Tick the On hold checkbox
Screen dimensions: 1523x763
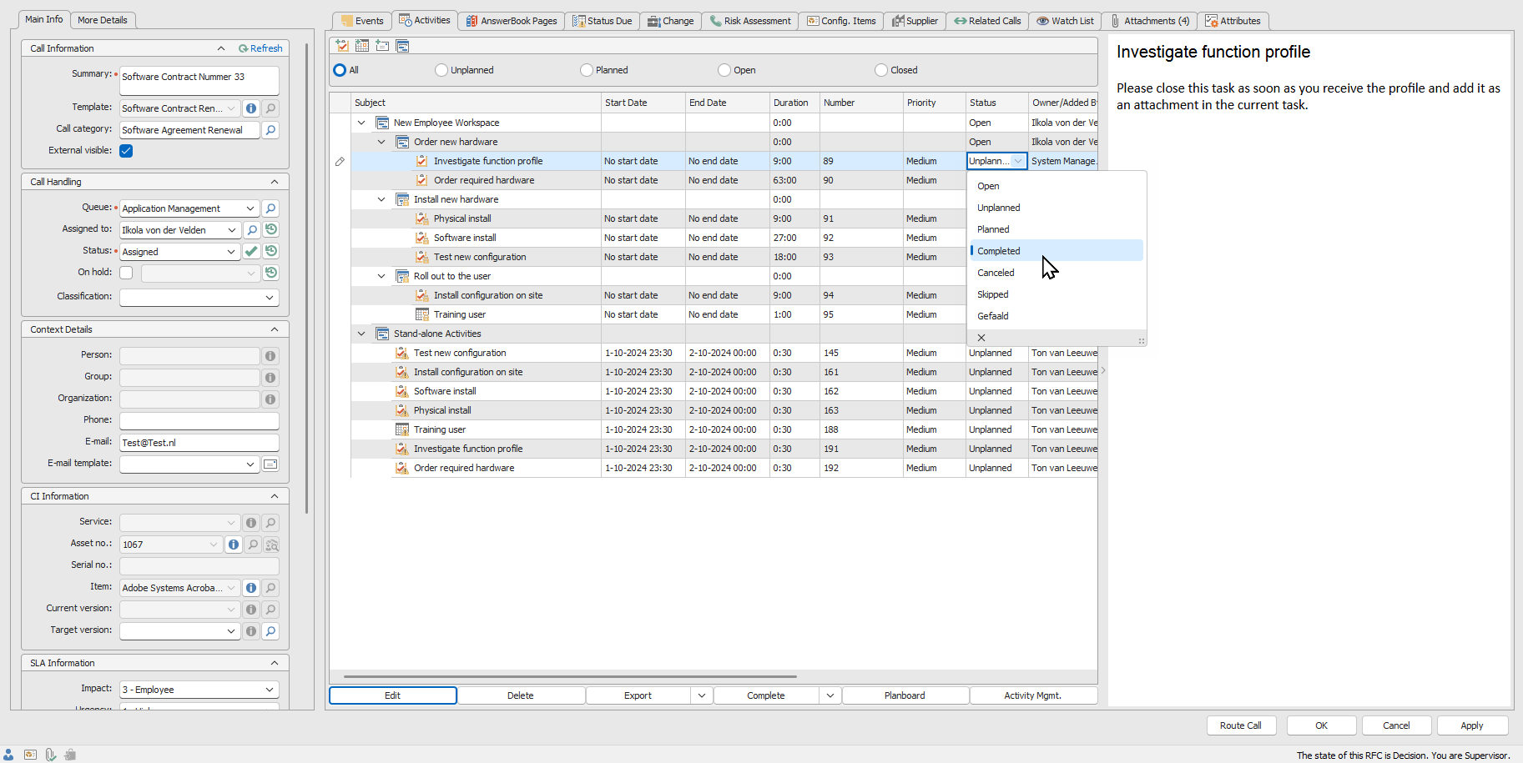pos(126,273)
